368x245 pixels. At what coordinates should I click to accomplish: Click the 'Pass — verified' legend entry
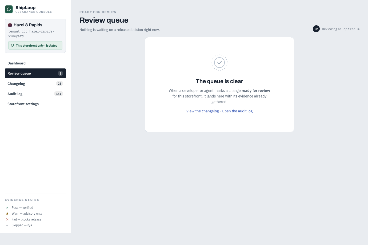coord(22,208)
